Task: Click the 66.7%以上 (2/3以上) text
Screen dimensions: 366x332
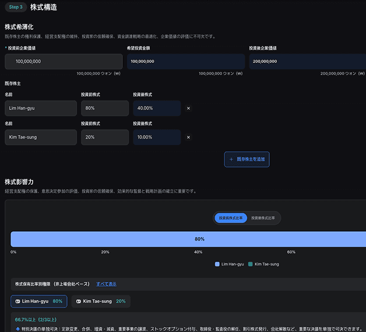Action: pos(36,320)
